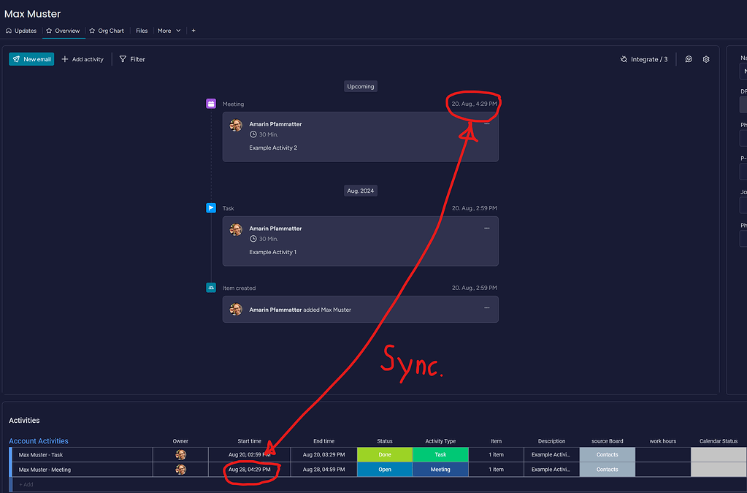Open the ellipsis menu on the Item created entry

486,307
